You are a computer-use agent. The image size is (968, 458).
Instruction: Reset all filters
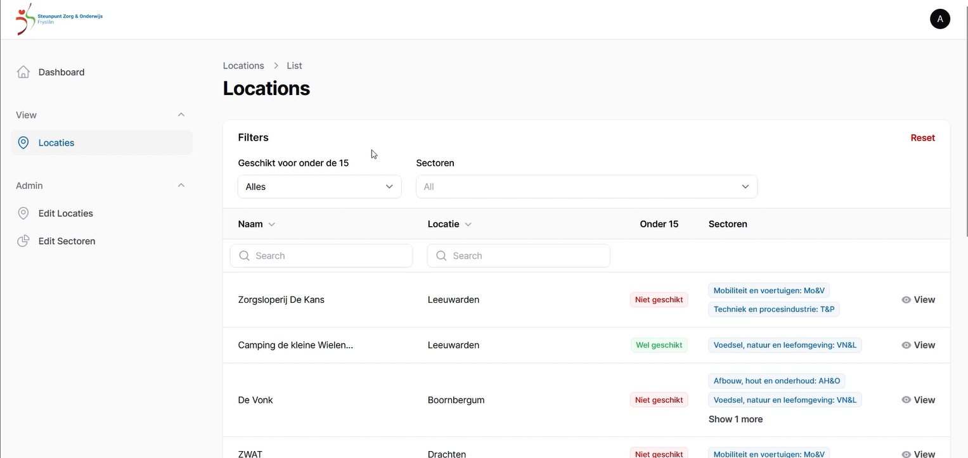pyautogui.click(x=922, y=138)
